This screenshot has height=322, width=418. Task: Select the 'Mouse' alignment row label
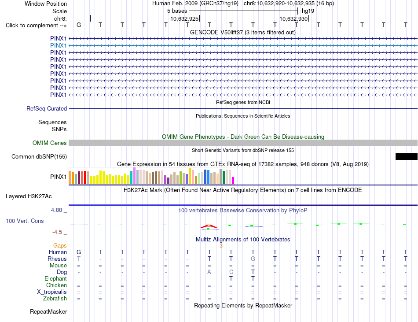tap(58, 266)
